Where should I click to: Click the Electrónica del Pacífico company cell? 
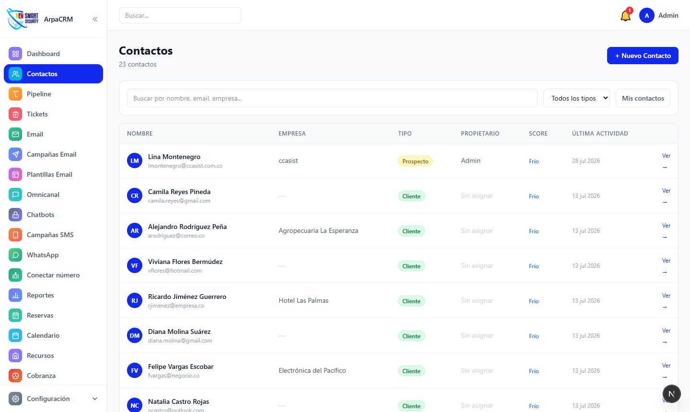(312, 370)
